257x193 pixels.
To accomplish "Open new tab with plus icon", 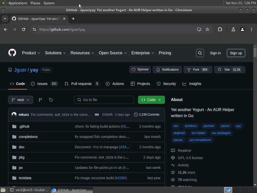I will (73, 19).
